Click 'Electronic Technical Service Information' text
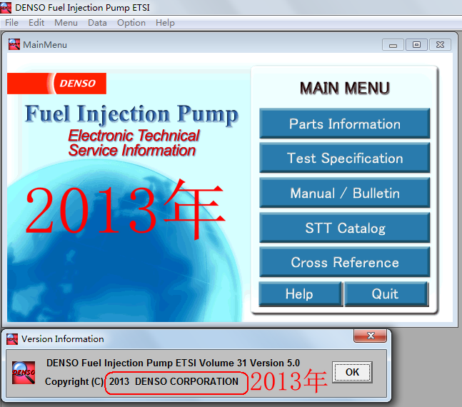The height and width of the screenshot is (407, 462). [134, 143]
